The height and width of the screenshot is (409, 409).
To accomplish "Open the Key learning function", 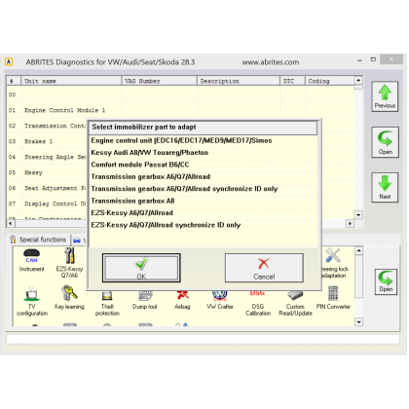I will (69, 297).
